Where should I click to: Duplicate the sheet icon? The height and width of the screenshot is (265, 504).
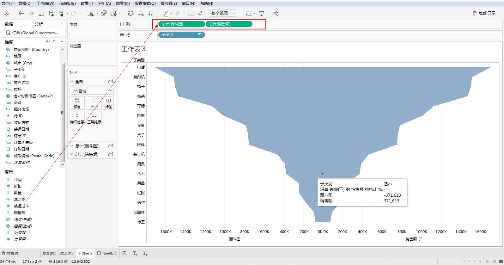[104, 13]
